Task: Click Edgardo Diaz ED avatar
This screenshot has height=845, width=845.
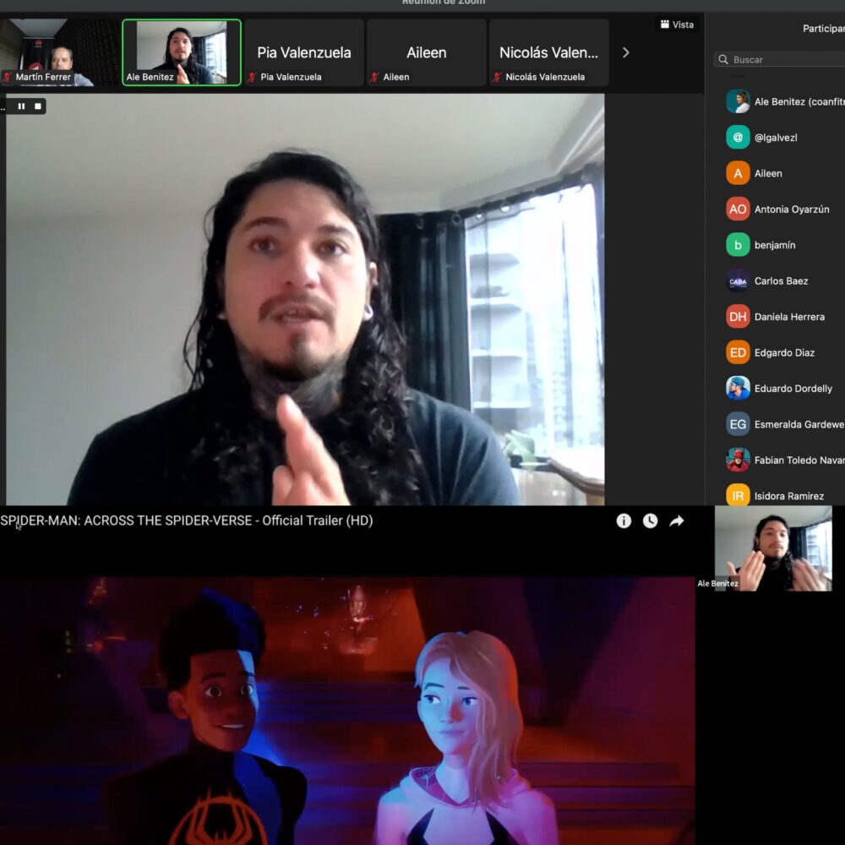Action: tap(738, 352)
